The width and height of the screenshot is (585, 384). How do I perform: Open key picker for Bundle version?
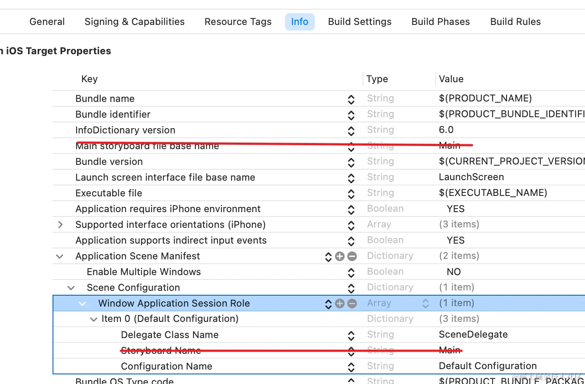pyautogui.click(x=351, y=163)
